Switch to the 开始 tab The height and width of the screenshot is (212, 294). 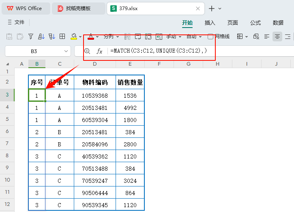pos(187,23)
